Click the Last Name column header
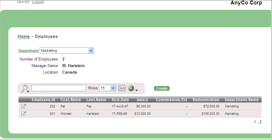The height and width of the screenshot is (140, 272). 96,99
